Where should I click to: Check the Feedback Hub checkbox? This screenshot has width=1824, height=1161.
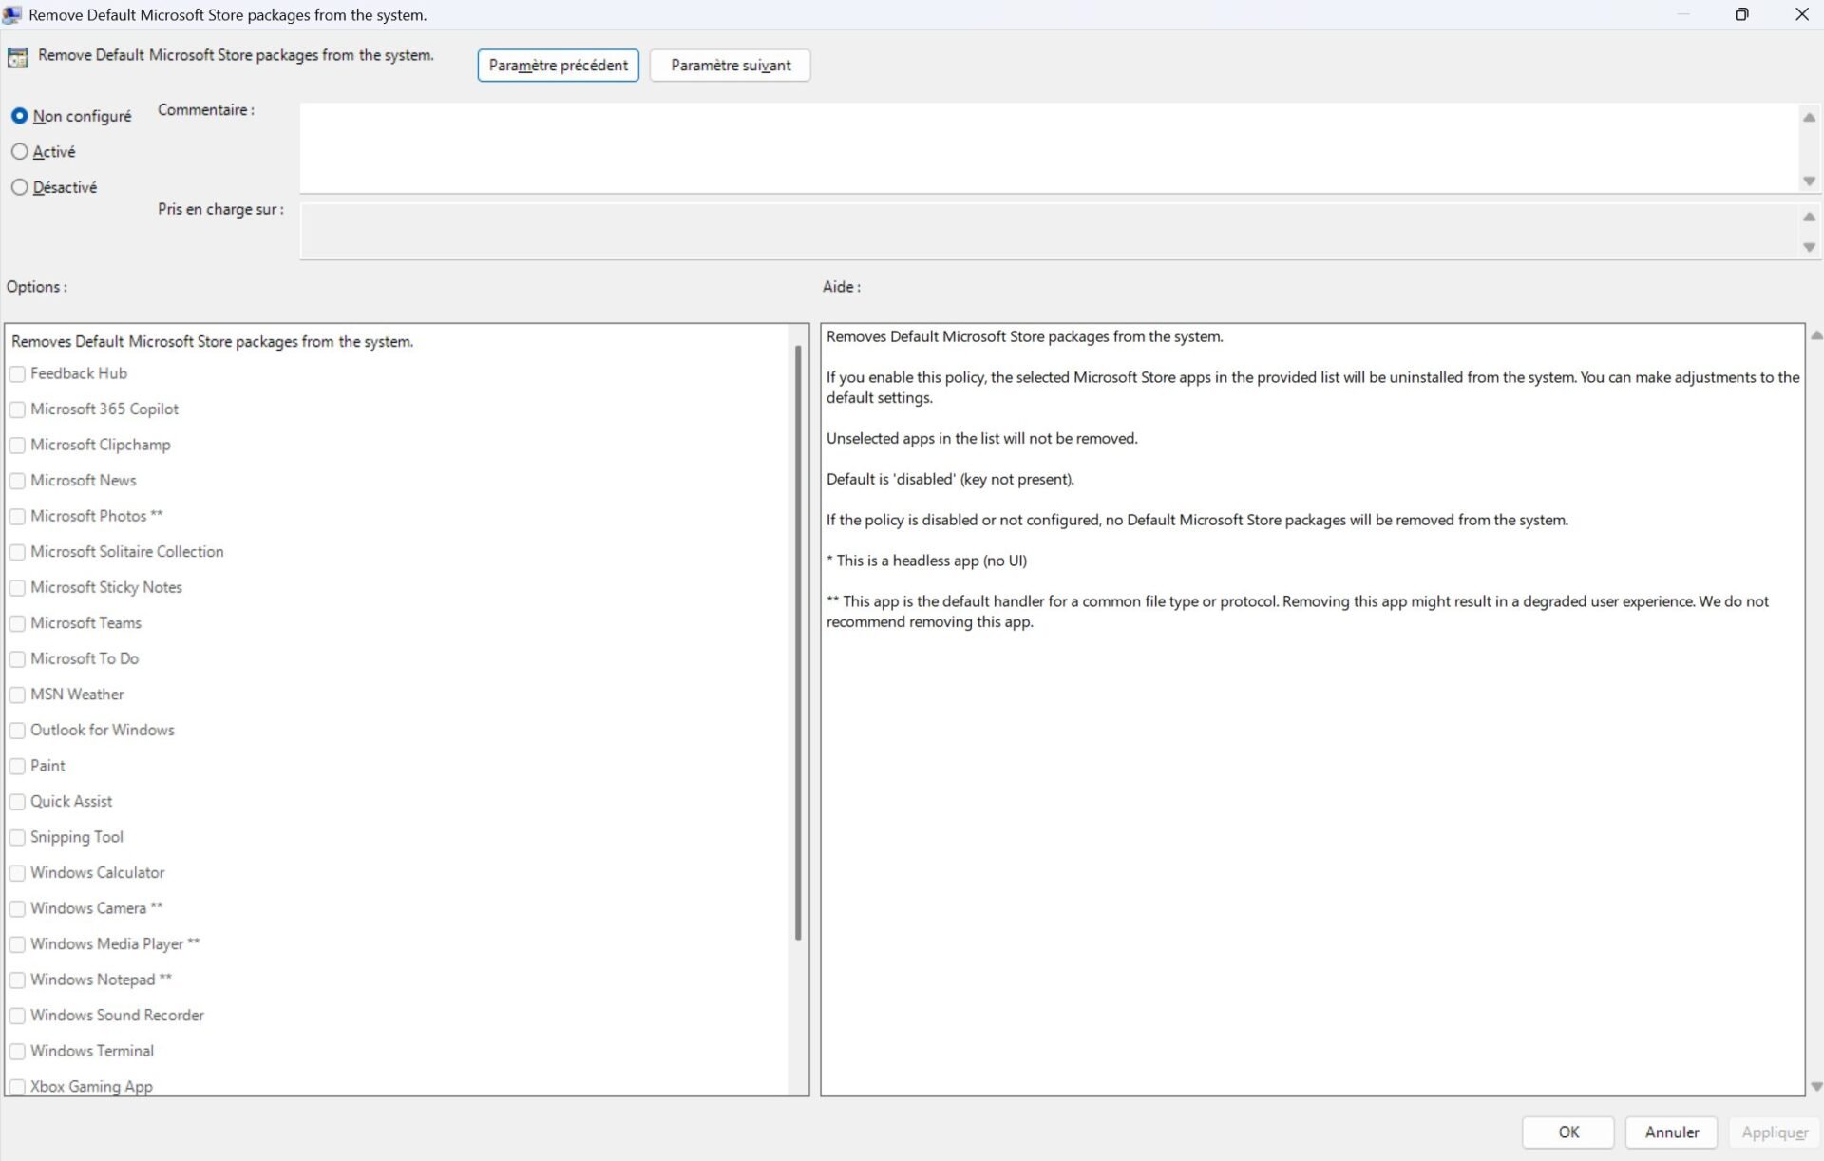[x=17, y=374]
